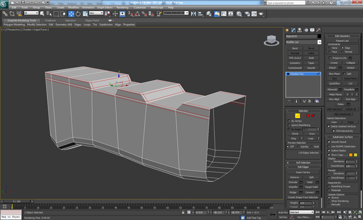
Task: Open the Customize menu
Action: pos(139,7)
